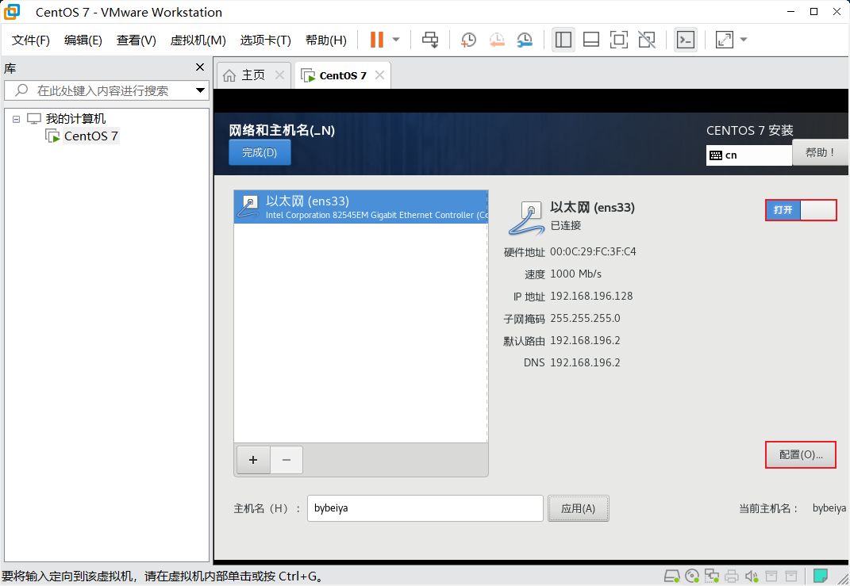Click the CD/DVD drive status icon
Viewport: 850px width, 586px height.
(692, 576)
